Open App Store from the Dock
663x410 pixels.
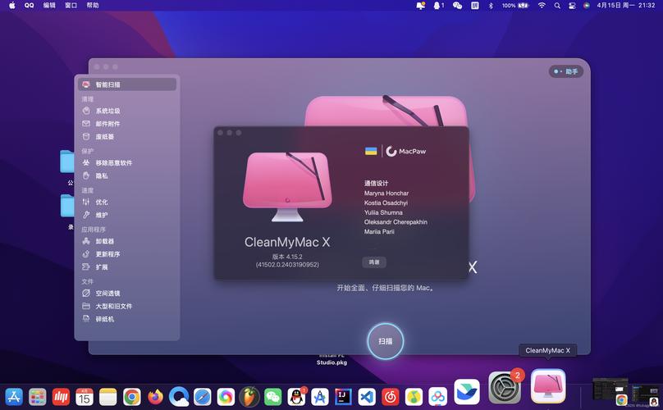pyautogui.click(x=14, y=397)
